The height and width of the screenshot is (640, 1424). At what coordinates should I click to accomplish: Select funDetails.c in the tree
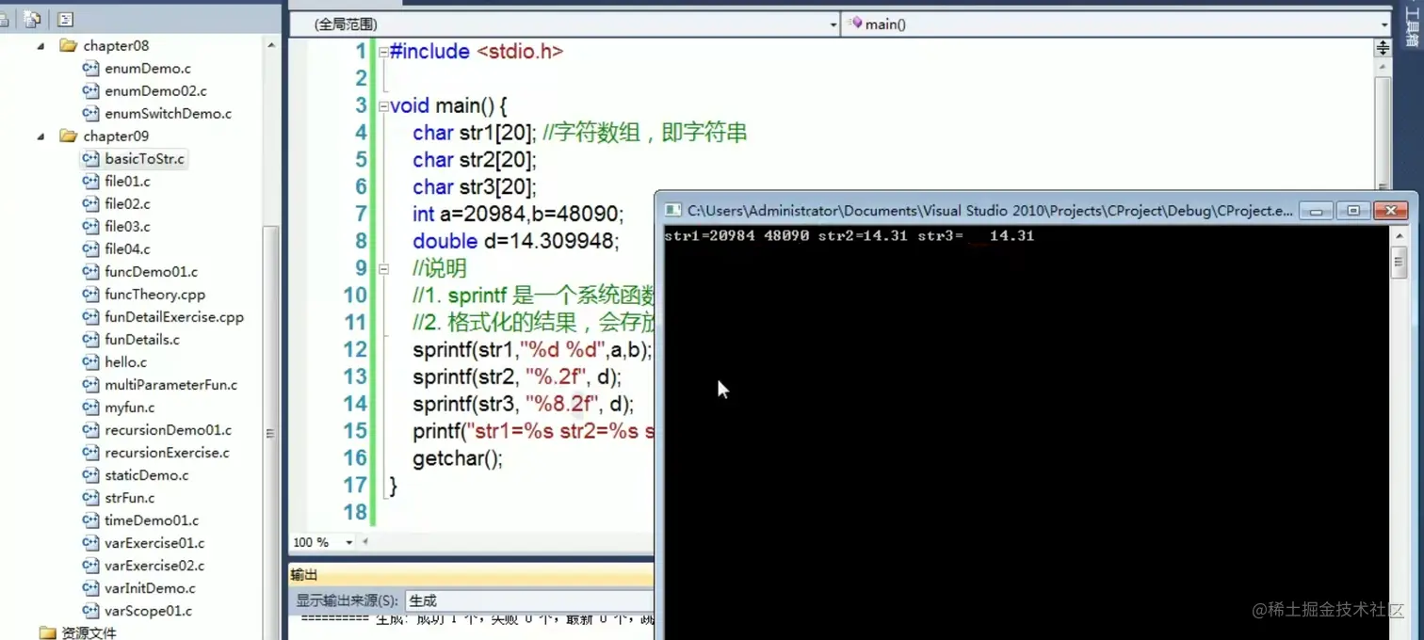tap(142, 339)
